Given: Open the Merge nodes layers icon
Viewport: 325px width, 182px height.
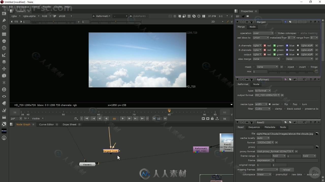Looking at the screenshot, I should click(4, 62).
